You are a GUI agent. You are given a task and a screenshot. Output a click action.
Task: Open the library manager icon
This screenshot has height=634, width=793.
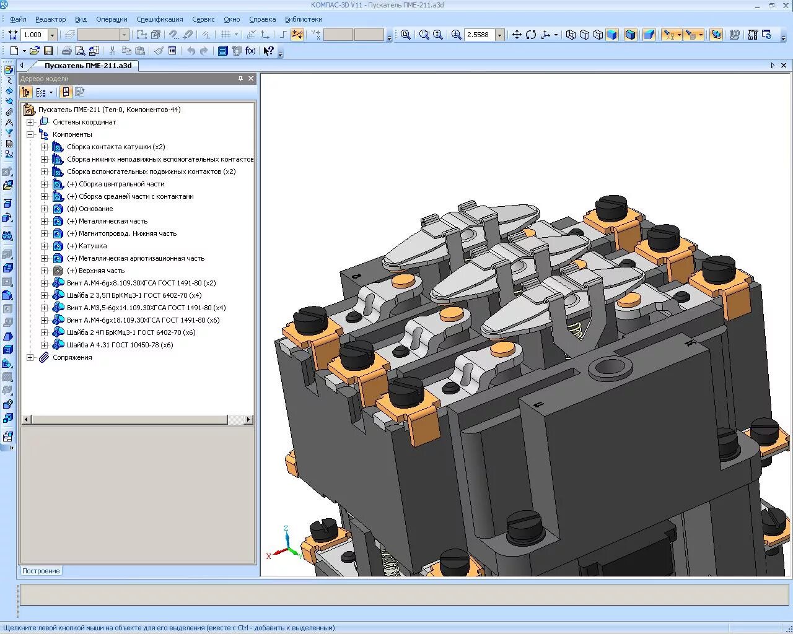click(222, 51)
